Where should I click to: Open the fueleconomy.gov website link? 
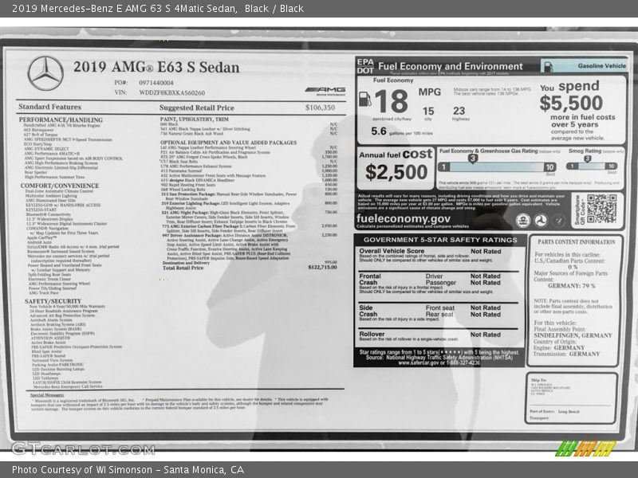[404, 218]
